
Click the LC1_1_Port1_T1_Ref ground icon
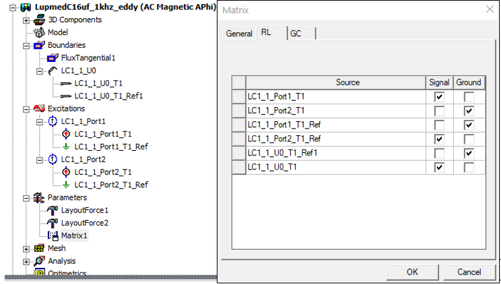coord(66,147)
